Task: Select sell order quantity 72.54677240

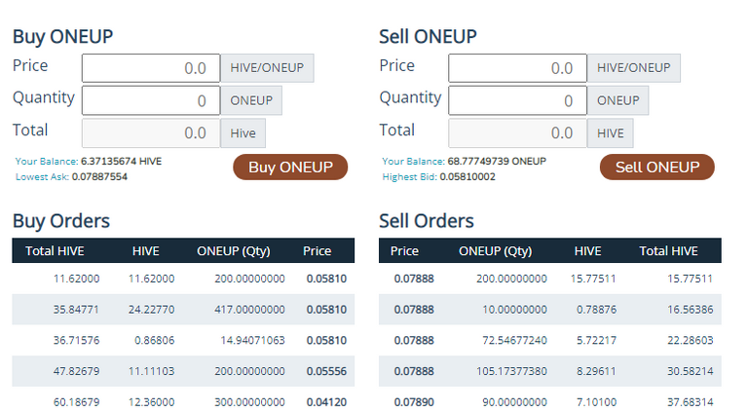Action: click(550, 341)
